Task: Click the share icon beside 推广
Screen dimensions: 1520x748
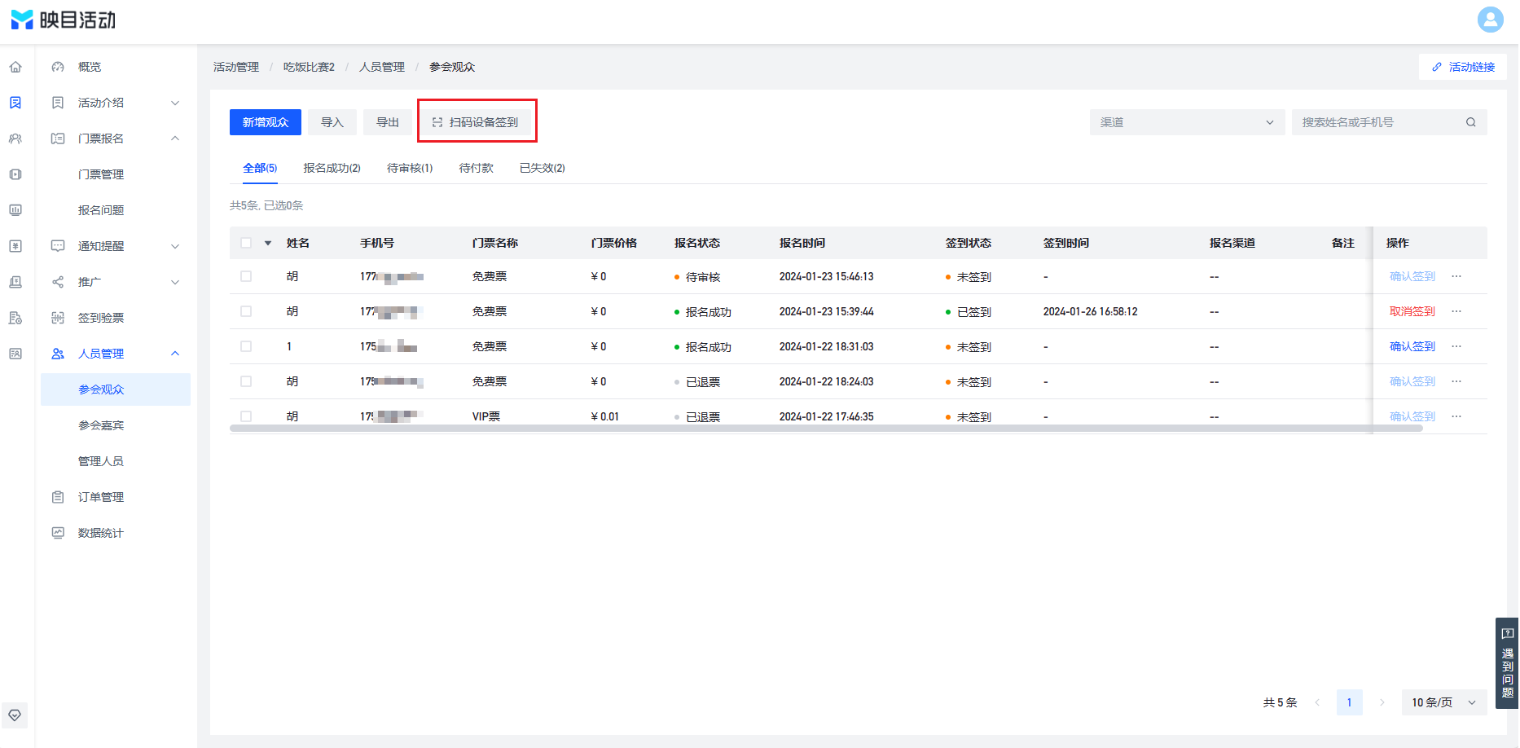Action: pos(58,282)
